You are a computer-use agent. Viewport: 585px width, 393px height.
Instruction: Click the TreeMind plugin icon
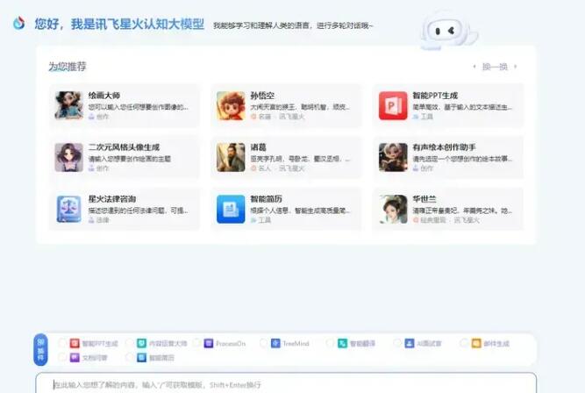point(275,343)
